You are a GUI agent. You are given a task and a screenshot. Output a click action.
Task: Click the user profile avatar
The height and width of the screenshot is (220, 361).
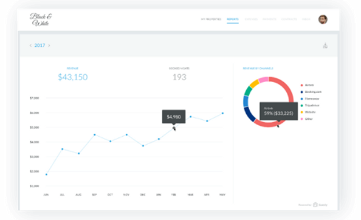(x=323, y=19)
